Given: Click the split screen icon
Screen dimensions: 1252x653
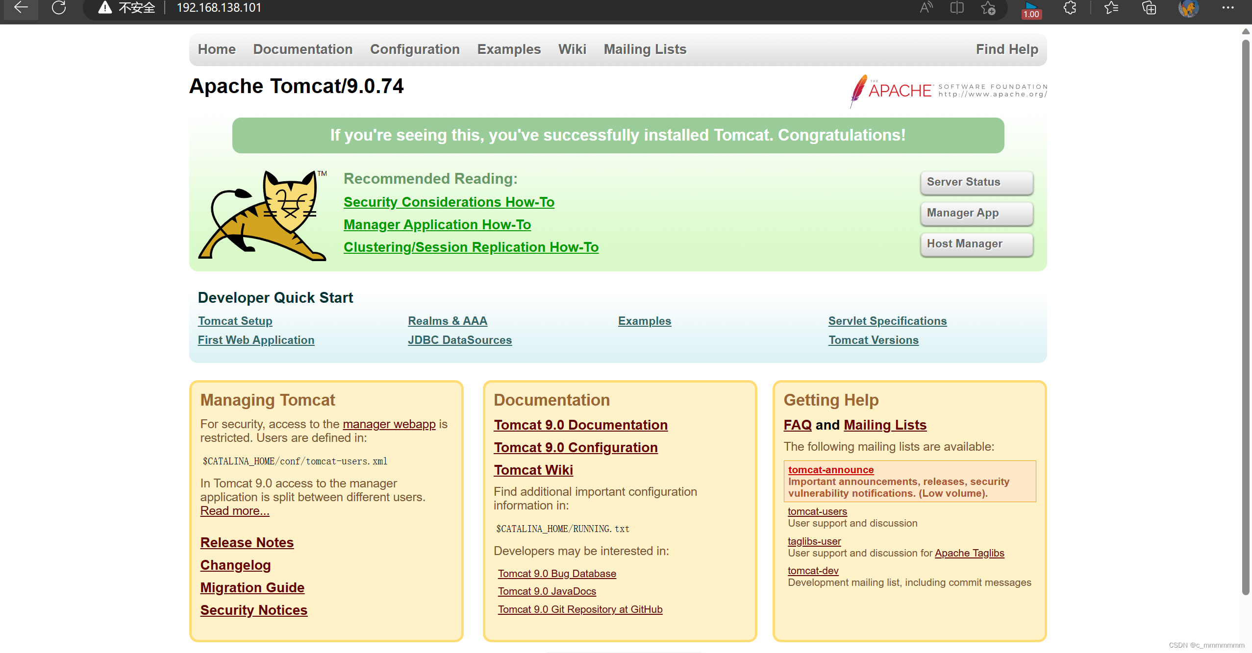Looking at the screenshot, I should 956,7.
